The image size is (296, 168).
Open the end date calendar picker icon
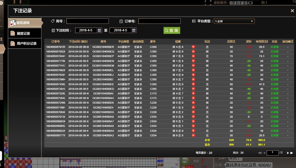tap(134, 30)
